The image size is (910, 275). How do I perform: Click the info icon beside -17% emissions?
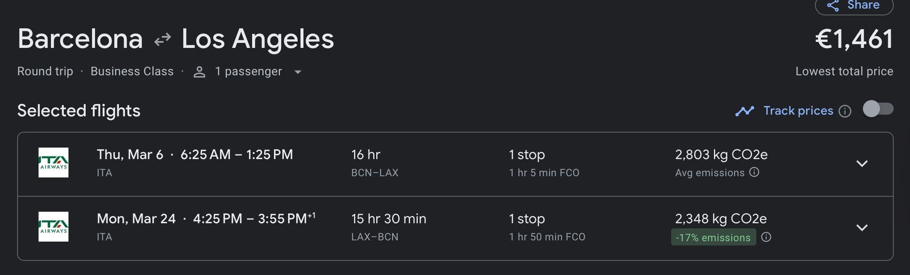[766, 237]
